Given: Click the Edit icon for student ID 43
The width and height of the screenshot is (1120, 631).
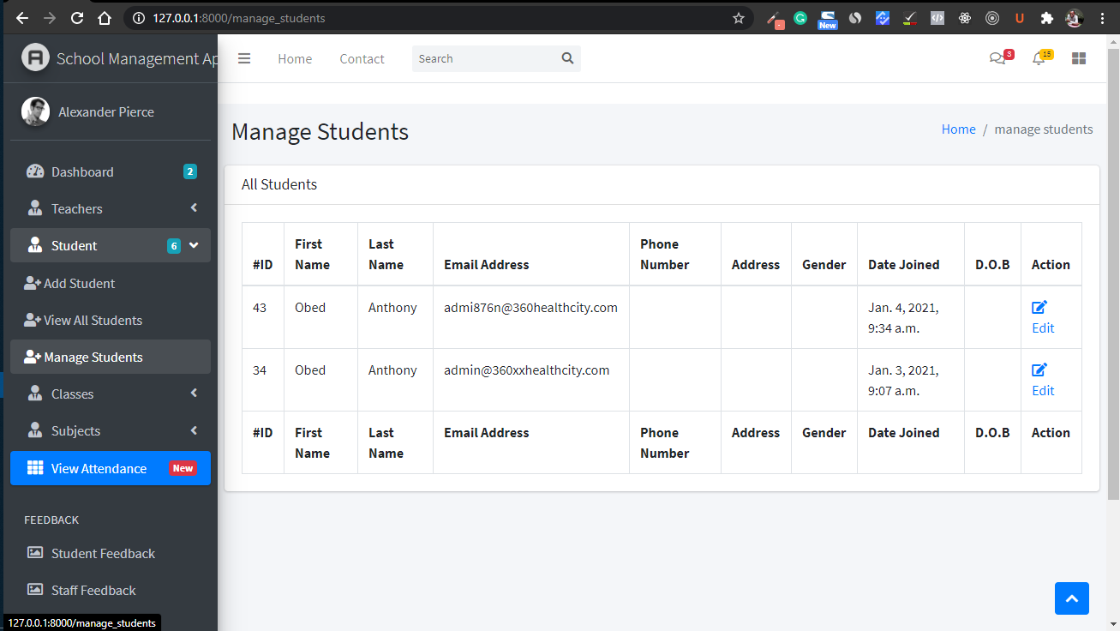Looking at the screenshot, I should [x=1039, y=306].
